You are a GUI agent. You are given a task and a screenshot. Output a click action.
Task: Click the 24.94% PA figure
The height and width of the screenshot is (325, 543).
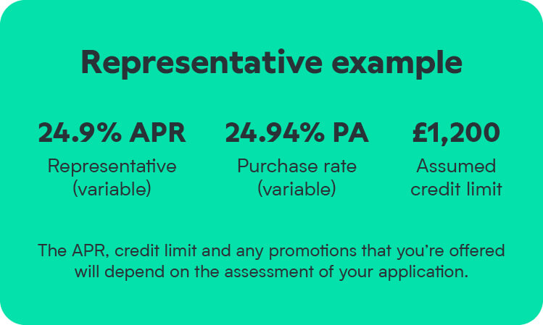pyautogui.click(x=297, y=133)
